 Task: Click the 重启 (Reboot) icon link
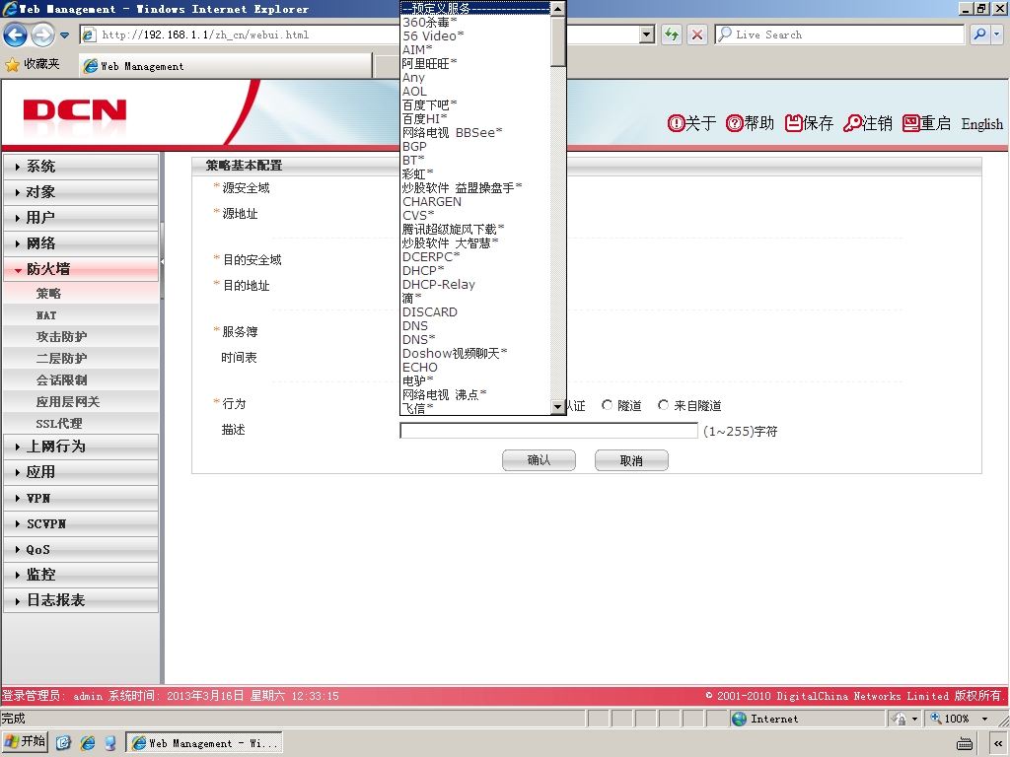pyautogui.click(x=926, y=123)
